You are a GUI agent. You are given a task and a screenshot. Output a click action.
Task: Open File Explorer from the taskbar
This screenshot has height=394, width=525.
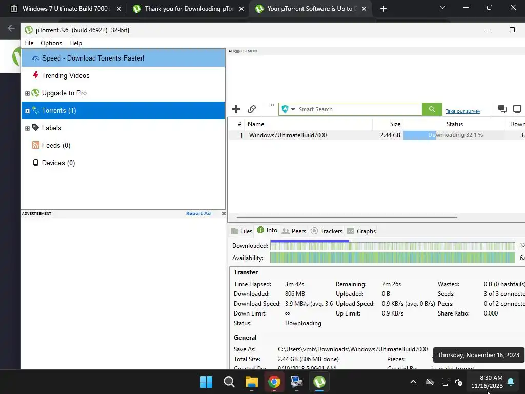251,382
